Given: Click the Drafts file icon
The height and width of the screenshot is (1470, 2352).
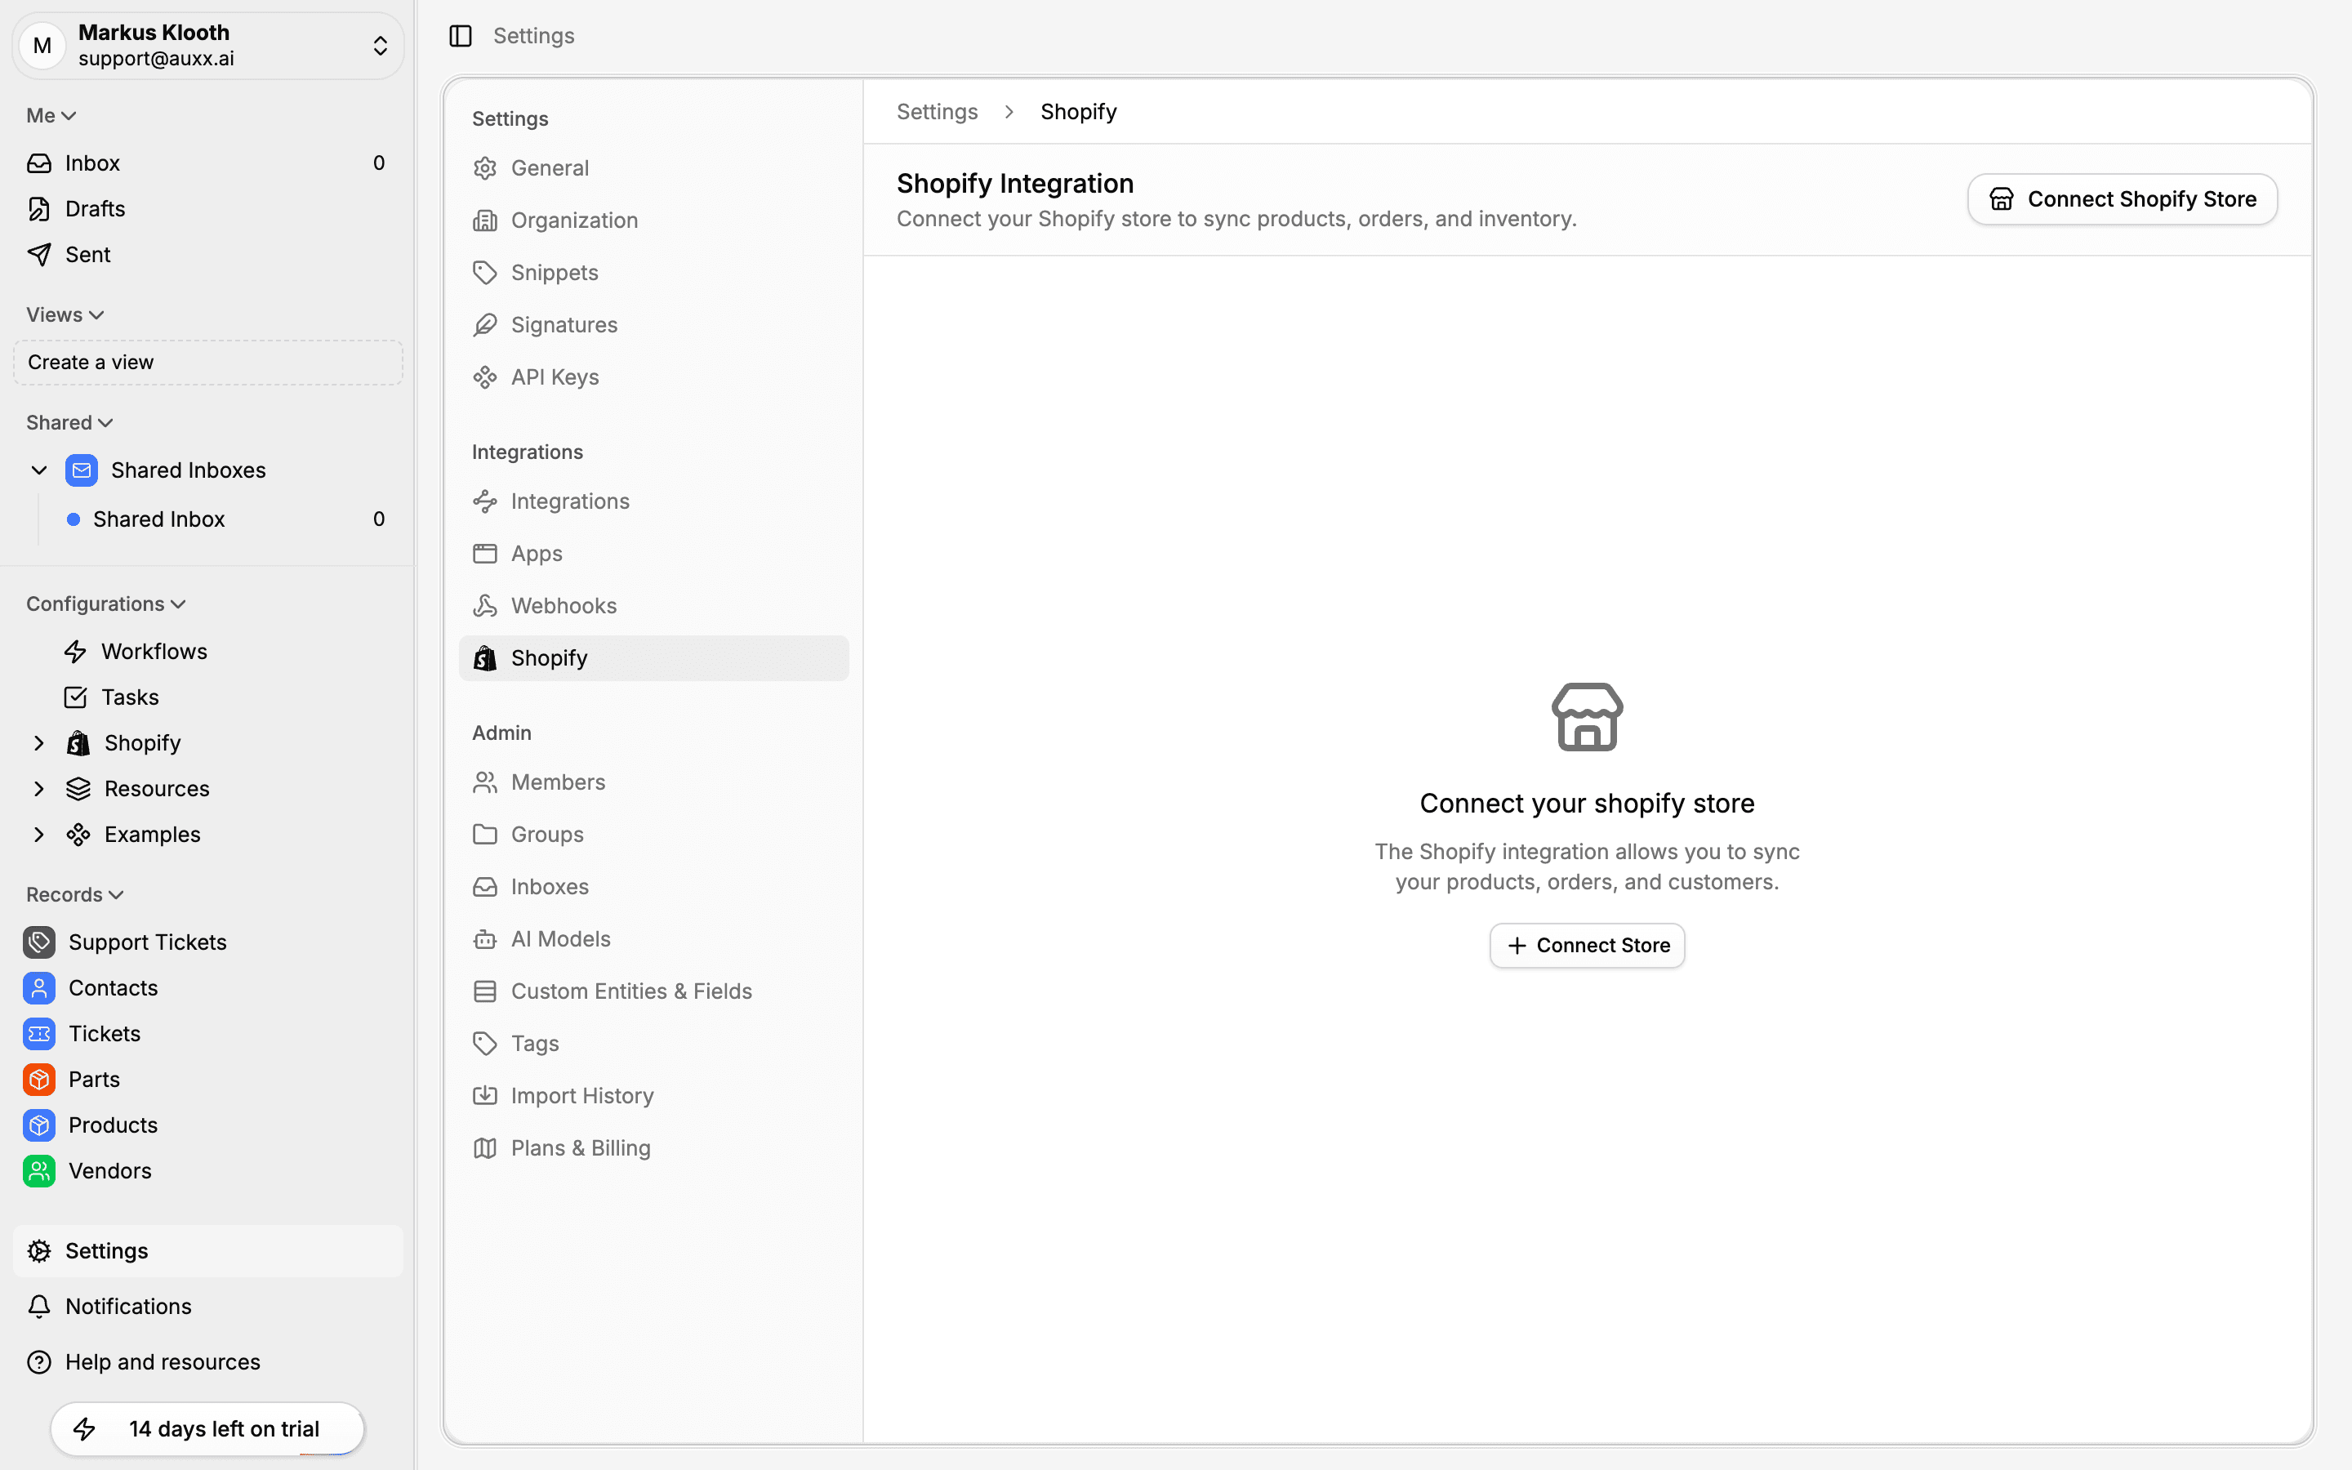Looking at the screenshot, I should pyautogui.click(x=39, y=209).
